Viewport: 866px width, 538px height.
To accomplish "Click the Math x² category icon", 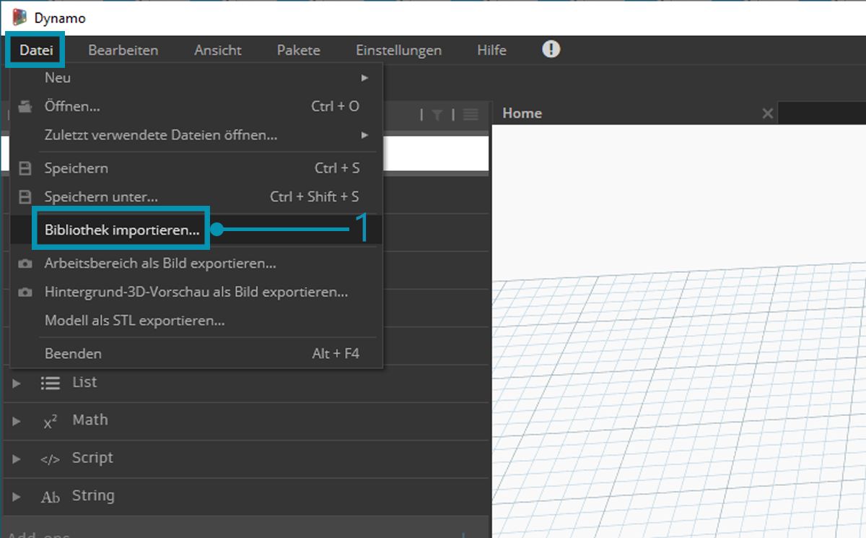I will pyautogui.click(x=51, y=422).
